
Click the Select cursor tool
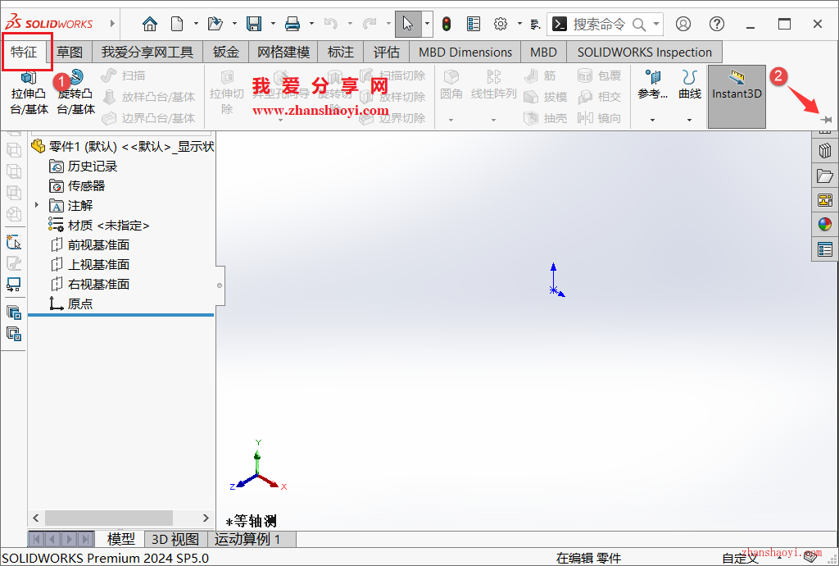(408, 24)
